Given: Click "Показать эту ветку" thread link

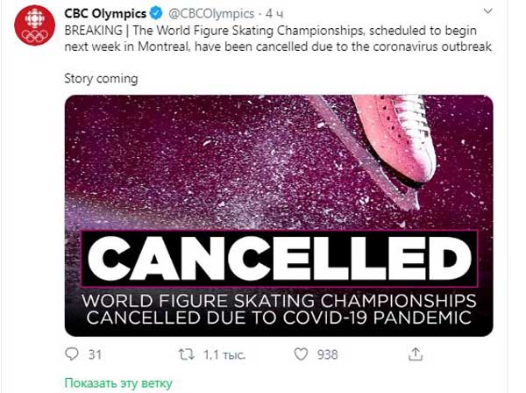Looking at the screenshot, I should click(117, 383).
